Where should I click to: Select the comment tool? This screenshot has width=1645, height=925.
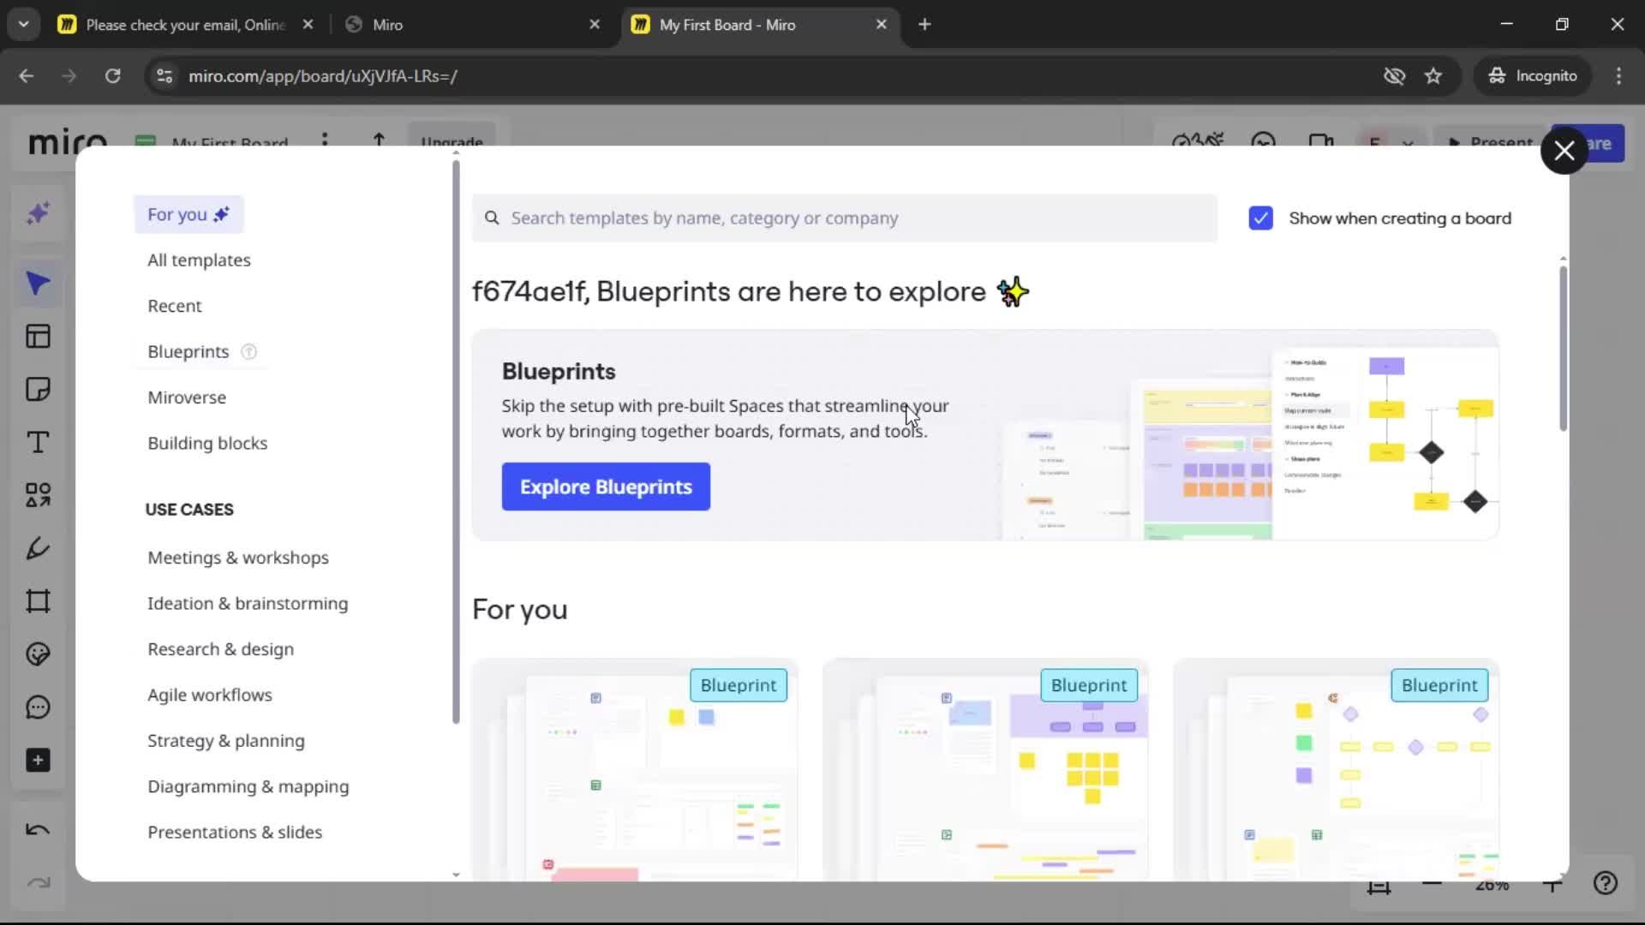point(38,707)
